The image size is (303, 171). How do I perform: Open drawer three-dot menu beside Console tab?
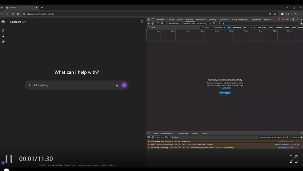(148, 133)
